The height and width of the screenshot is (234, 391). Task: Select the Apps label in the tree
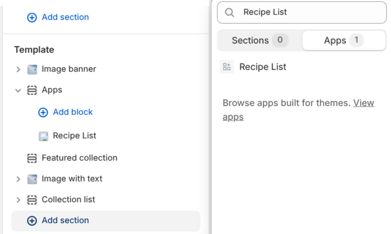pos(52,90)
